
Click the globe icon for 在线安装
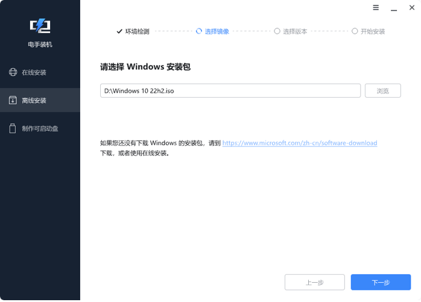(13, 72)
